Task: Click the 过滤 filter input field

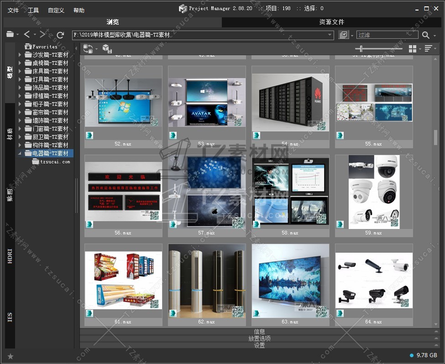Action: pyautogui.click(x=387, y=35)
